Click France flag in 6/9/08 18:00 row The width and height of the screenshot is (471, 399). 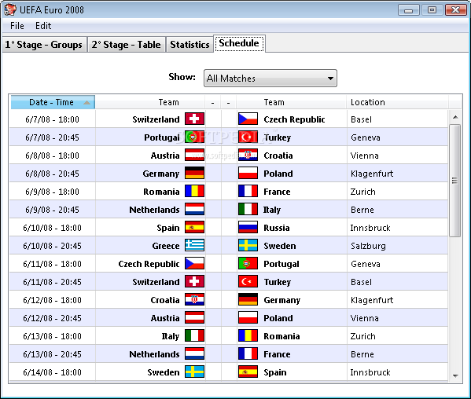[x=248, y=191]
